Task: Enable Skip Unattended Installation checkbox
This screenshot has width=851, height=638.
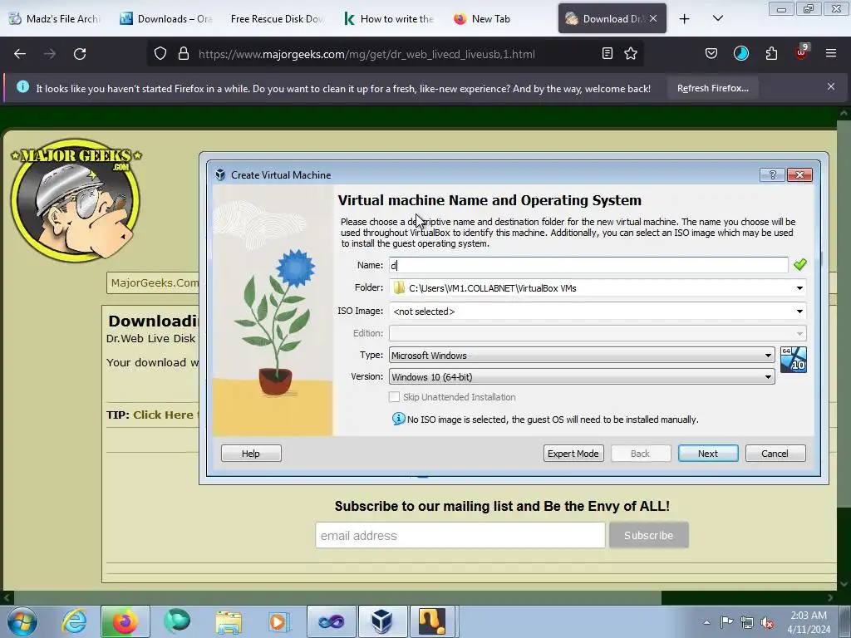Action: pos(395,397)
